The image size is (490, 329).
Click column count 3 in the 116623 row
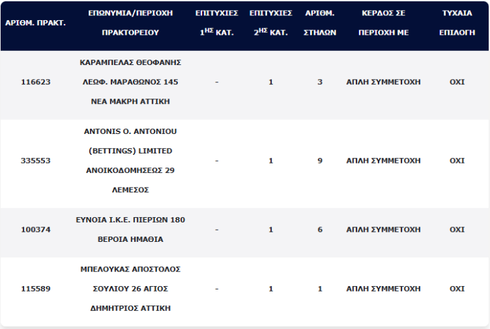point(320,82)
